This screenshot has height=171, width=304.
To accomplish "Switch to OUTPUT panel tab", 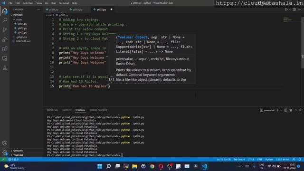I will click(66, 110).
